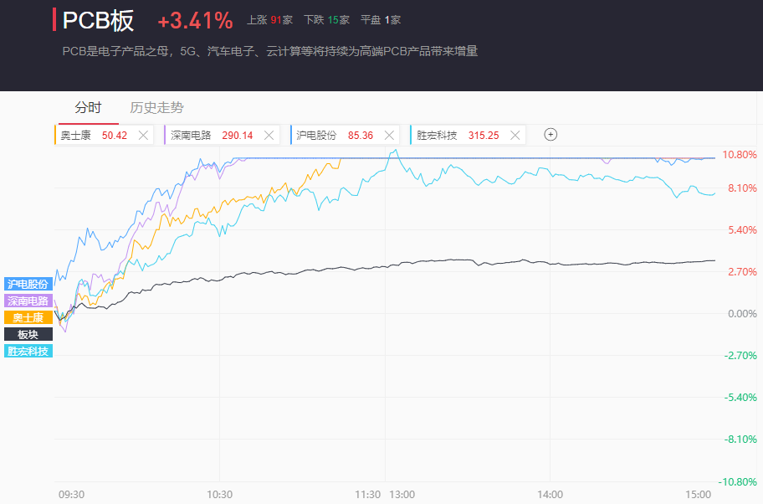The height and width of the screenshot is (504, 763).
Task: Toggle the 板块 legend label
Action: 28,334
